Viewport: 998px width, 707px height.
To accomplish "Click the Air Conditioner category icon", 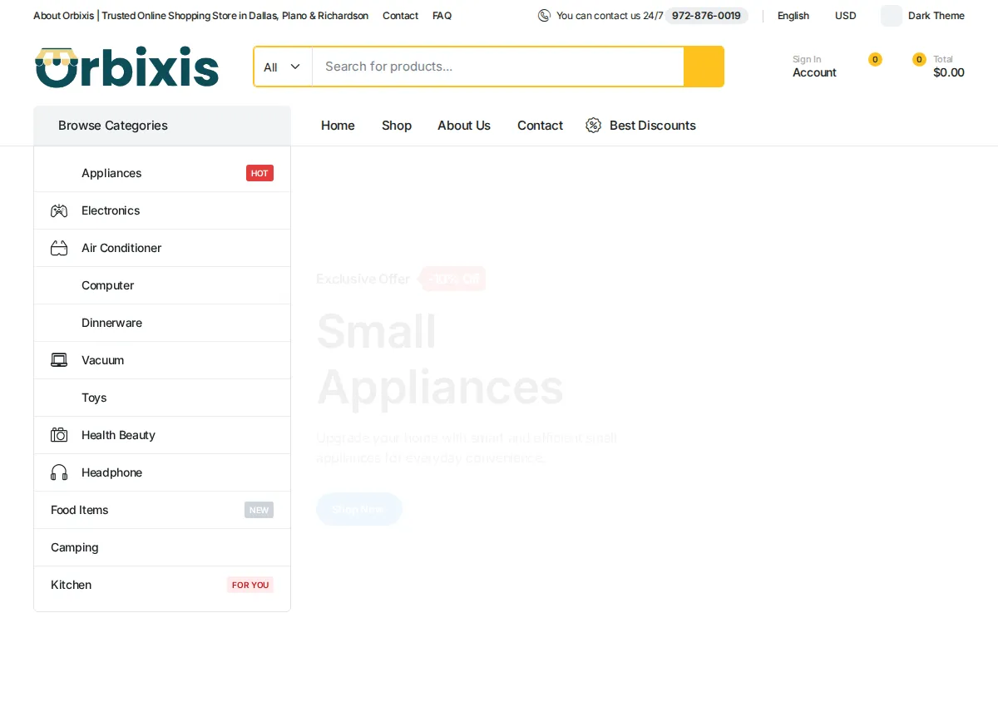I will pyautogui.click(x=59, y=248).
